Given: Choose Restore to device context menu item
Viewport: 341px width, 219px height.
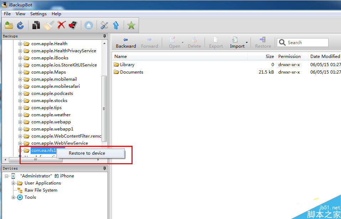Looking at the screenshot, I should [91, 153].
